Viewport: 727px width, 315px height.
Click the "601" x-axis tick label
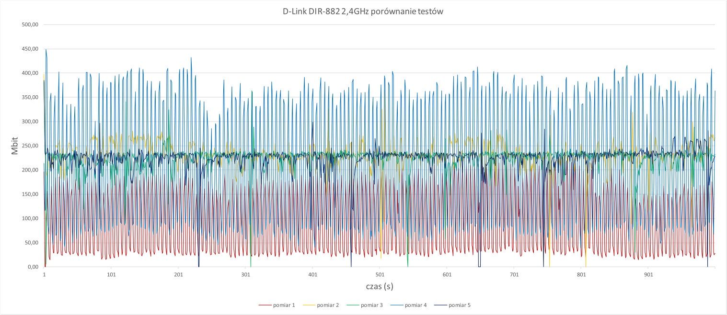click(x=447, y=275)
